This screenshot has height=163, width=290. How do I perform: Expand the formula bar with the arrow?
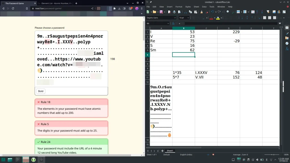pyautogui.click(x=280, y=23)
